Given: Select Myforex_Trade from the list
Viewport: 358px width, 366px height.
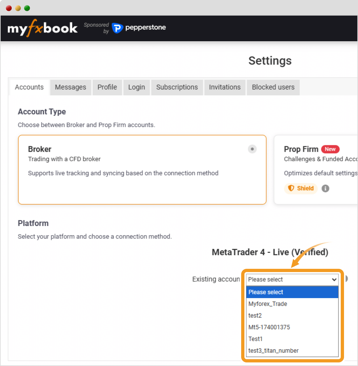Looking at the screenshot, I should pos(292,304).
